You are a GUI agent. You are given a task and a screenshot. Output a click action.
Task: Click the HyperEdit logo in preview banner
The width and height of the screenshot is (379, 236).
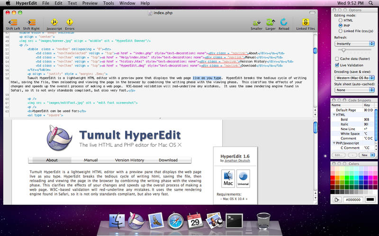coord(59,137)
